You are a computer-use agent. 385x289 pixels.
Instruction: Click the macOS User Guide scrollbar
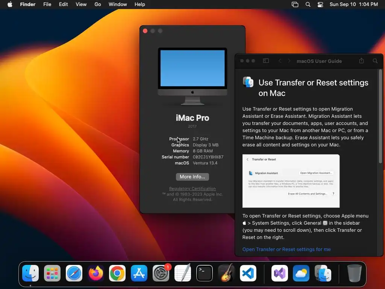coord(380,117)
